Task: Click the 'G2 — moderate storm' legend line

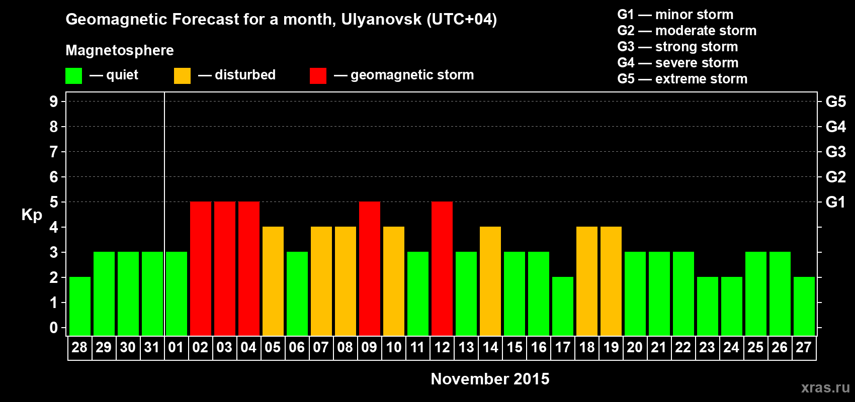Action: (x=687, y=31)
